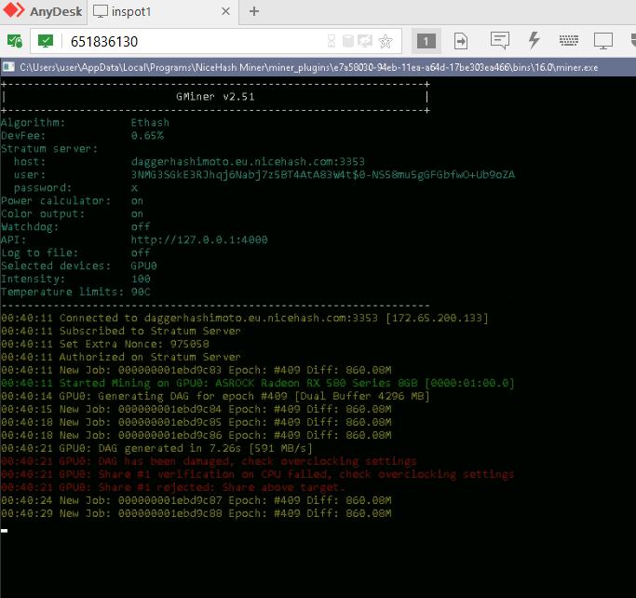The width and height of the screenshot is (636, 598).
Task: Click the 'Set Extra Nonce: 975058' line
Action: point(105,344)
